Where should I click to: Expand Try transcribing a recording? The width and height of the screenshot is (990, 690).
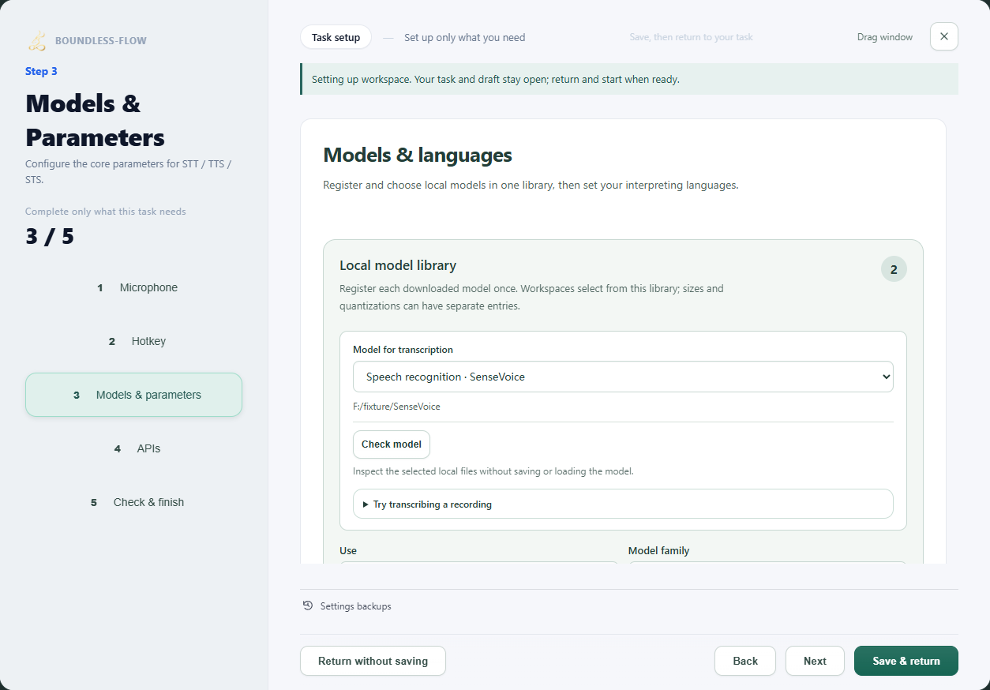(623, 504)
